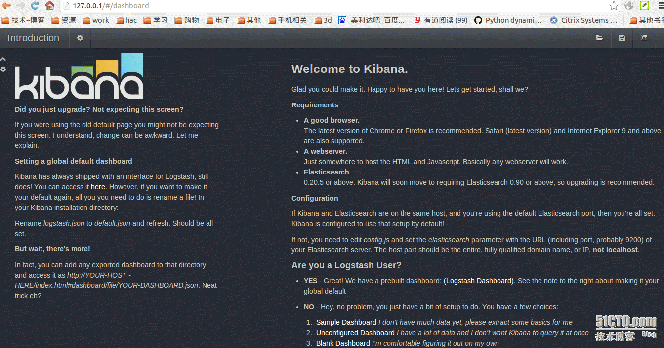Open the 美利达吧_百度 bookmark
The image size is (664, 348).
click(x=372, y=20)
